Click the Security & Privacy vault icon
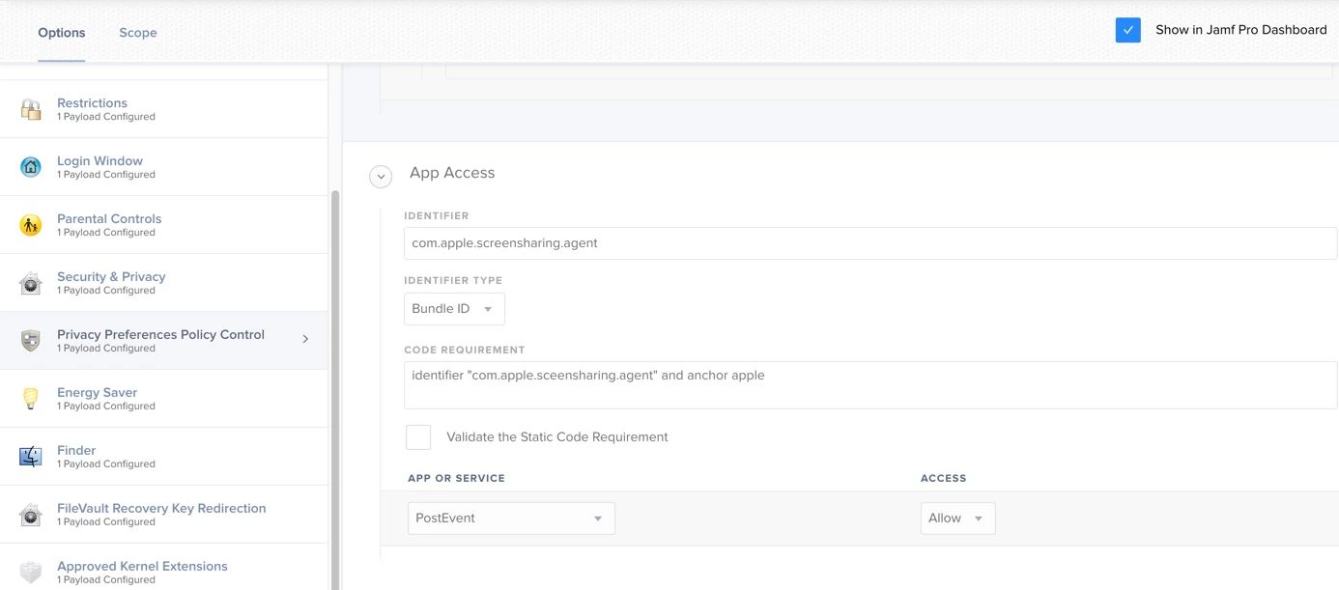This screenshot has width=1339, height=590. (x=31, y=283)
